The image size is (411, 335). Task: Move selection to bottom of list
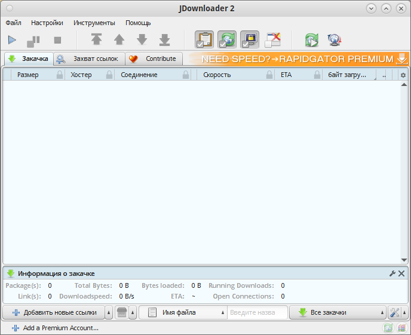165,40
